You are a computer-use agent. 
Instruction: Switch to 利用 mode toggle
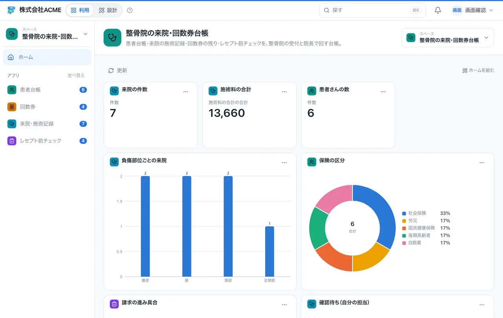coord(80,10)
